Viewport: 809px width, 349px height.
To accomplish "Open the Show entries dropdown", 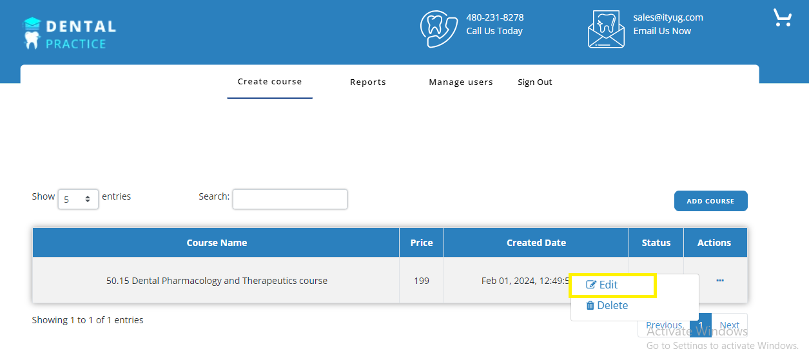I will click(78, 200).
